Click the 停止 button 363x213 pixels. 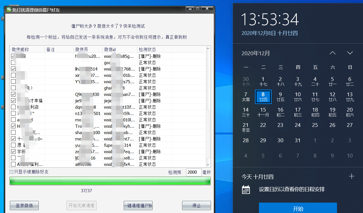[x=197, y=206]
